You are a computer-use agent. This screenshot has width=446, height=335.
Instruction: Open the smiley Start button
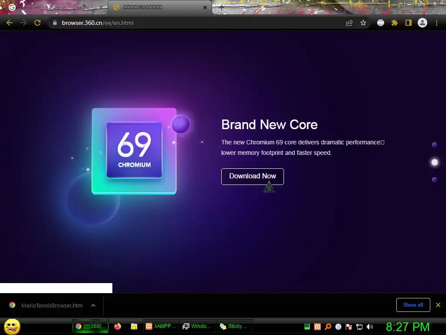point(12,326)
